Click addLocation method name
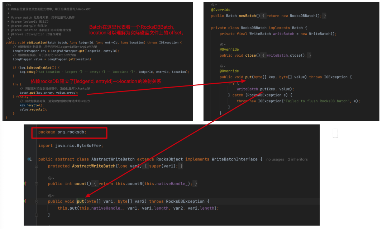This screenshot has height=229, width=387. [36, 43]
